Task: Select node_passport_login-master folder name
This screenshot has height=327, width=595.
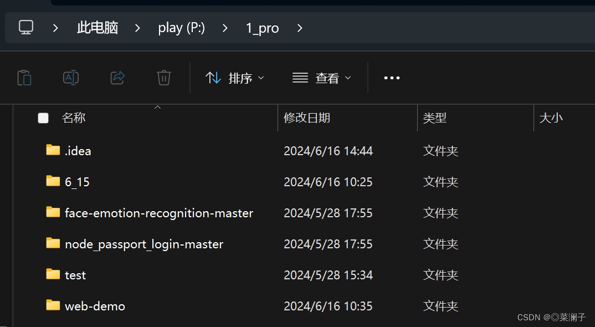Action: pyautogui.click(x=144, y=244)
